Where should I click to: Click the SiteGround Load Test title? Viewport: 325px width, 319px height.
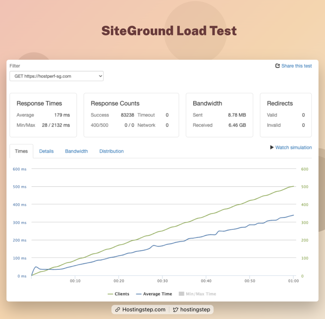point(169,31)
